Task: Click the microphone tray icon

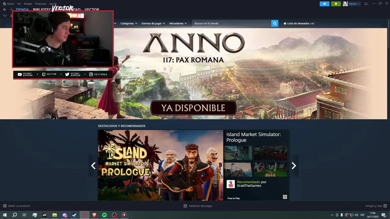Action: coord(342,215)
